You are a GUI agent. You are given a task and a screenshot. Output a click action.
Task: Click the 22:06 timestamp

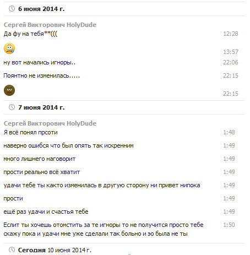[x=231, y=62]
